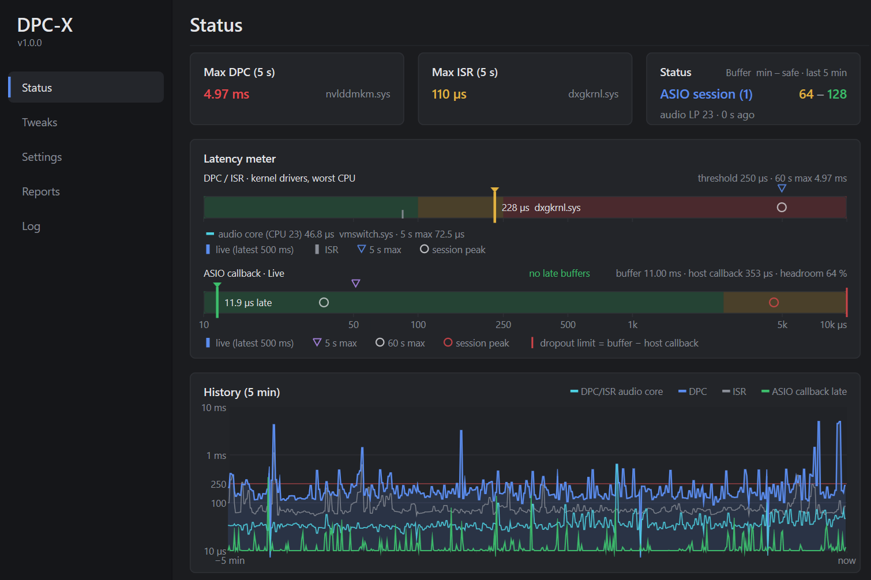The width and height of the screenshot is (871, 580).
Task: Click the grey ISR tick on the DPC bar
Action: coord(402,214)
